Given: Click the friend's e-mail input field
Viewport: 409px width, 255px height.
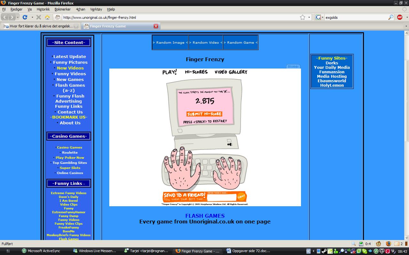Looking at the screenshot, I should [222, 197].
